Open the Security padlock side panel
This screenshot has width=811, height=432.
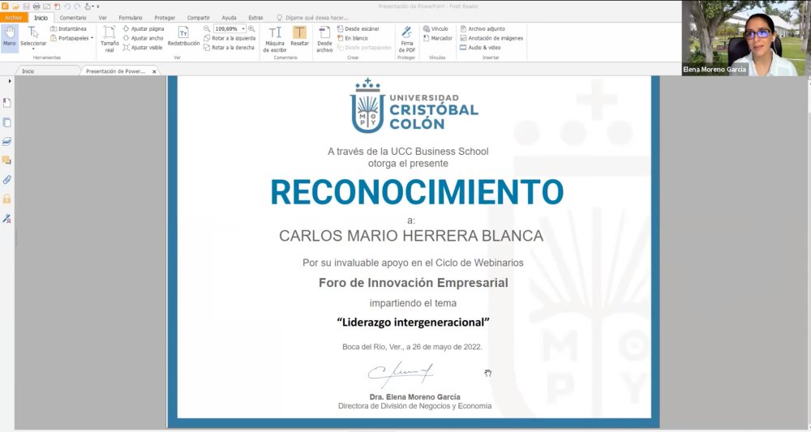click(6, 199)
